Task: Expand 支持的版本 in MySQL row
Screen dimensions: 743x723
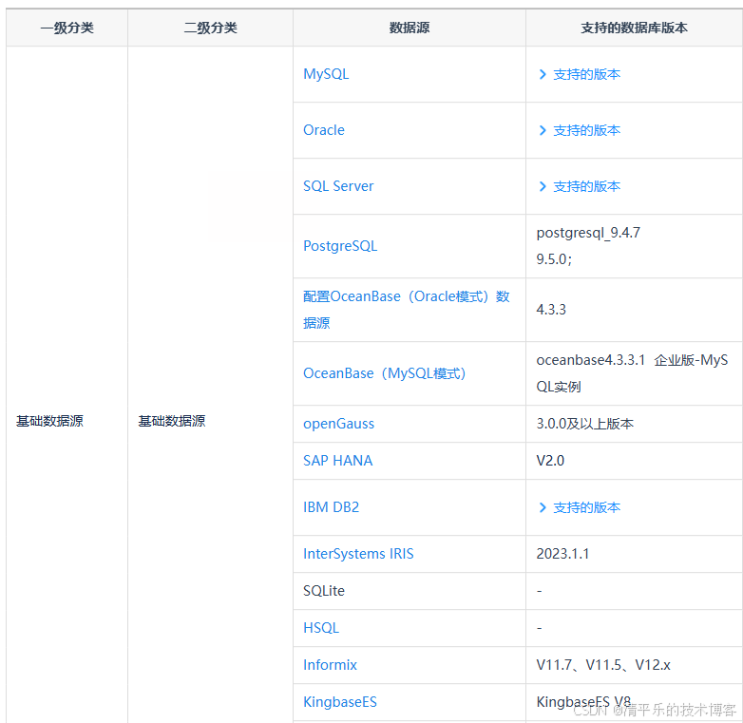Action: 580,74
